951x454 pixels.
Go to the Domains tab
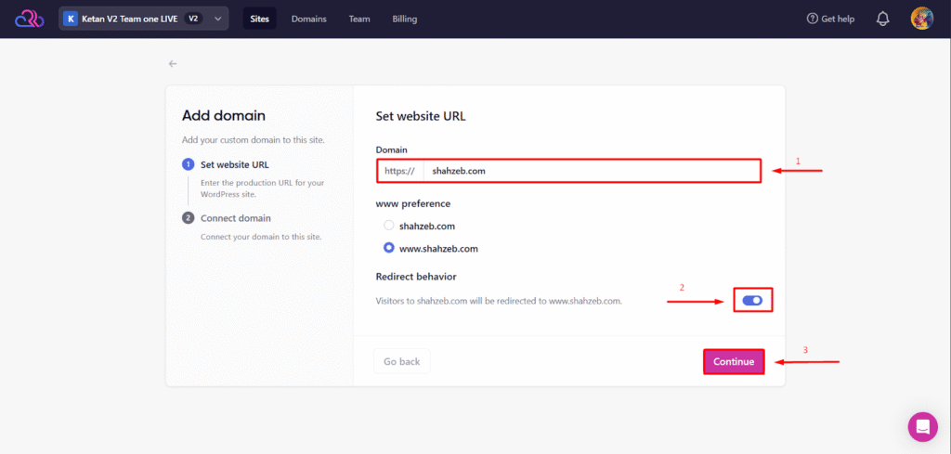point(308,19)
